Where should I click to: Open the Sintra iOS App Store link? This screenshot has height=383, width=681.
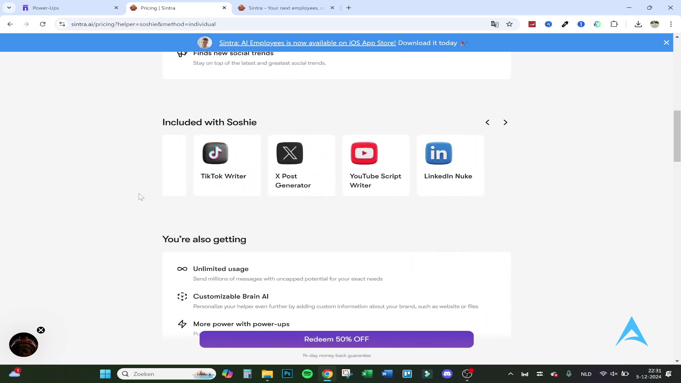(307, 43)
